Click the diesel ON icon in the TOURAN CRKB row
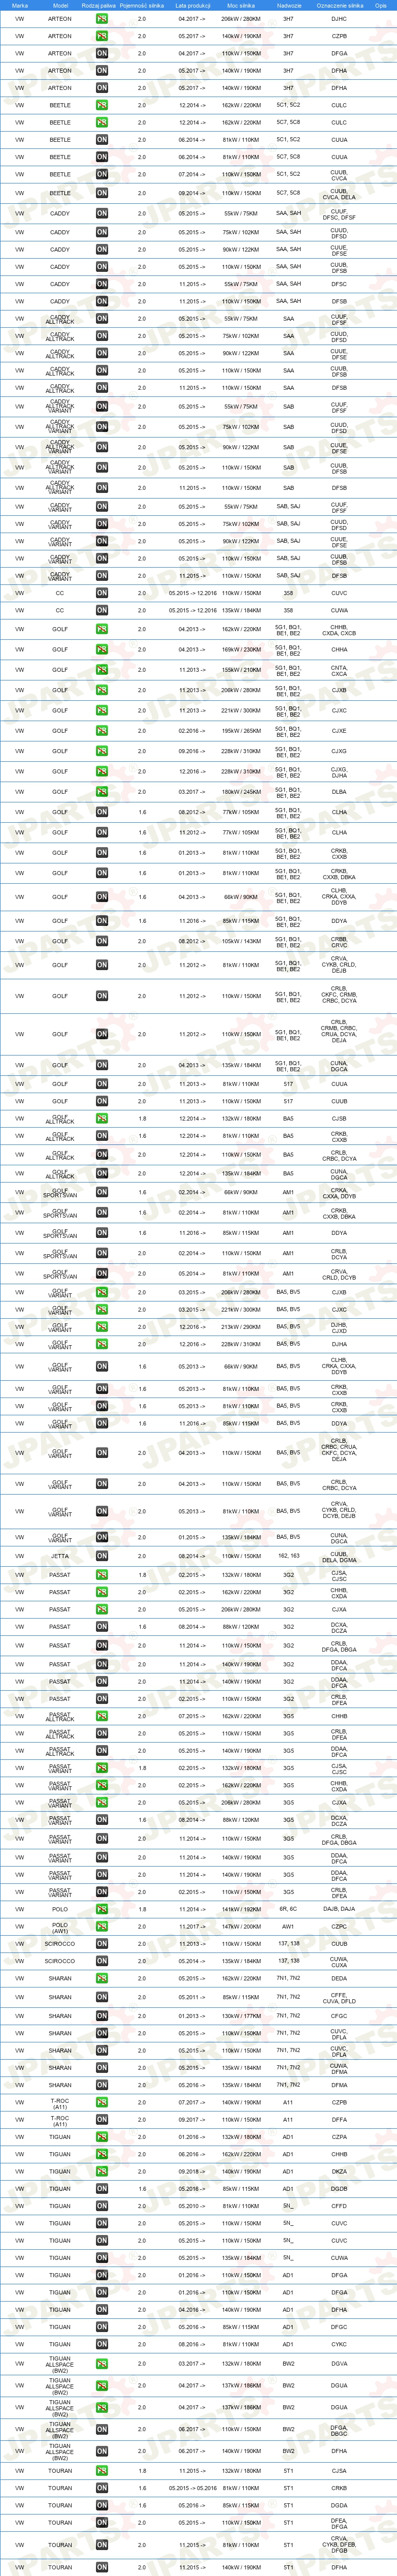 pyautogui.click(x=102, y=2488)
